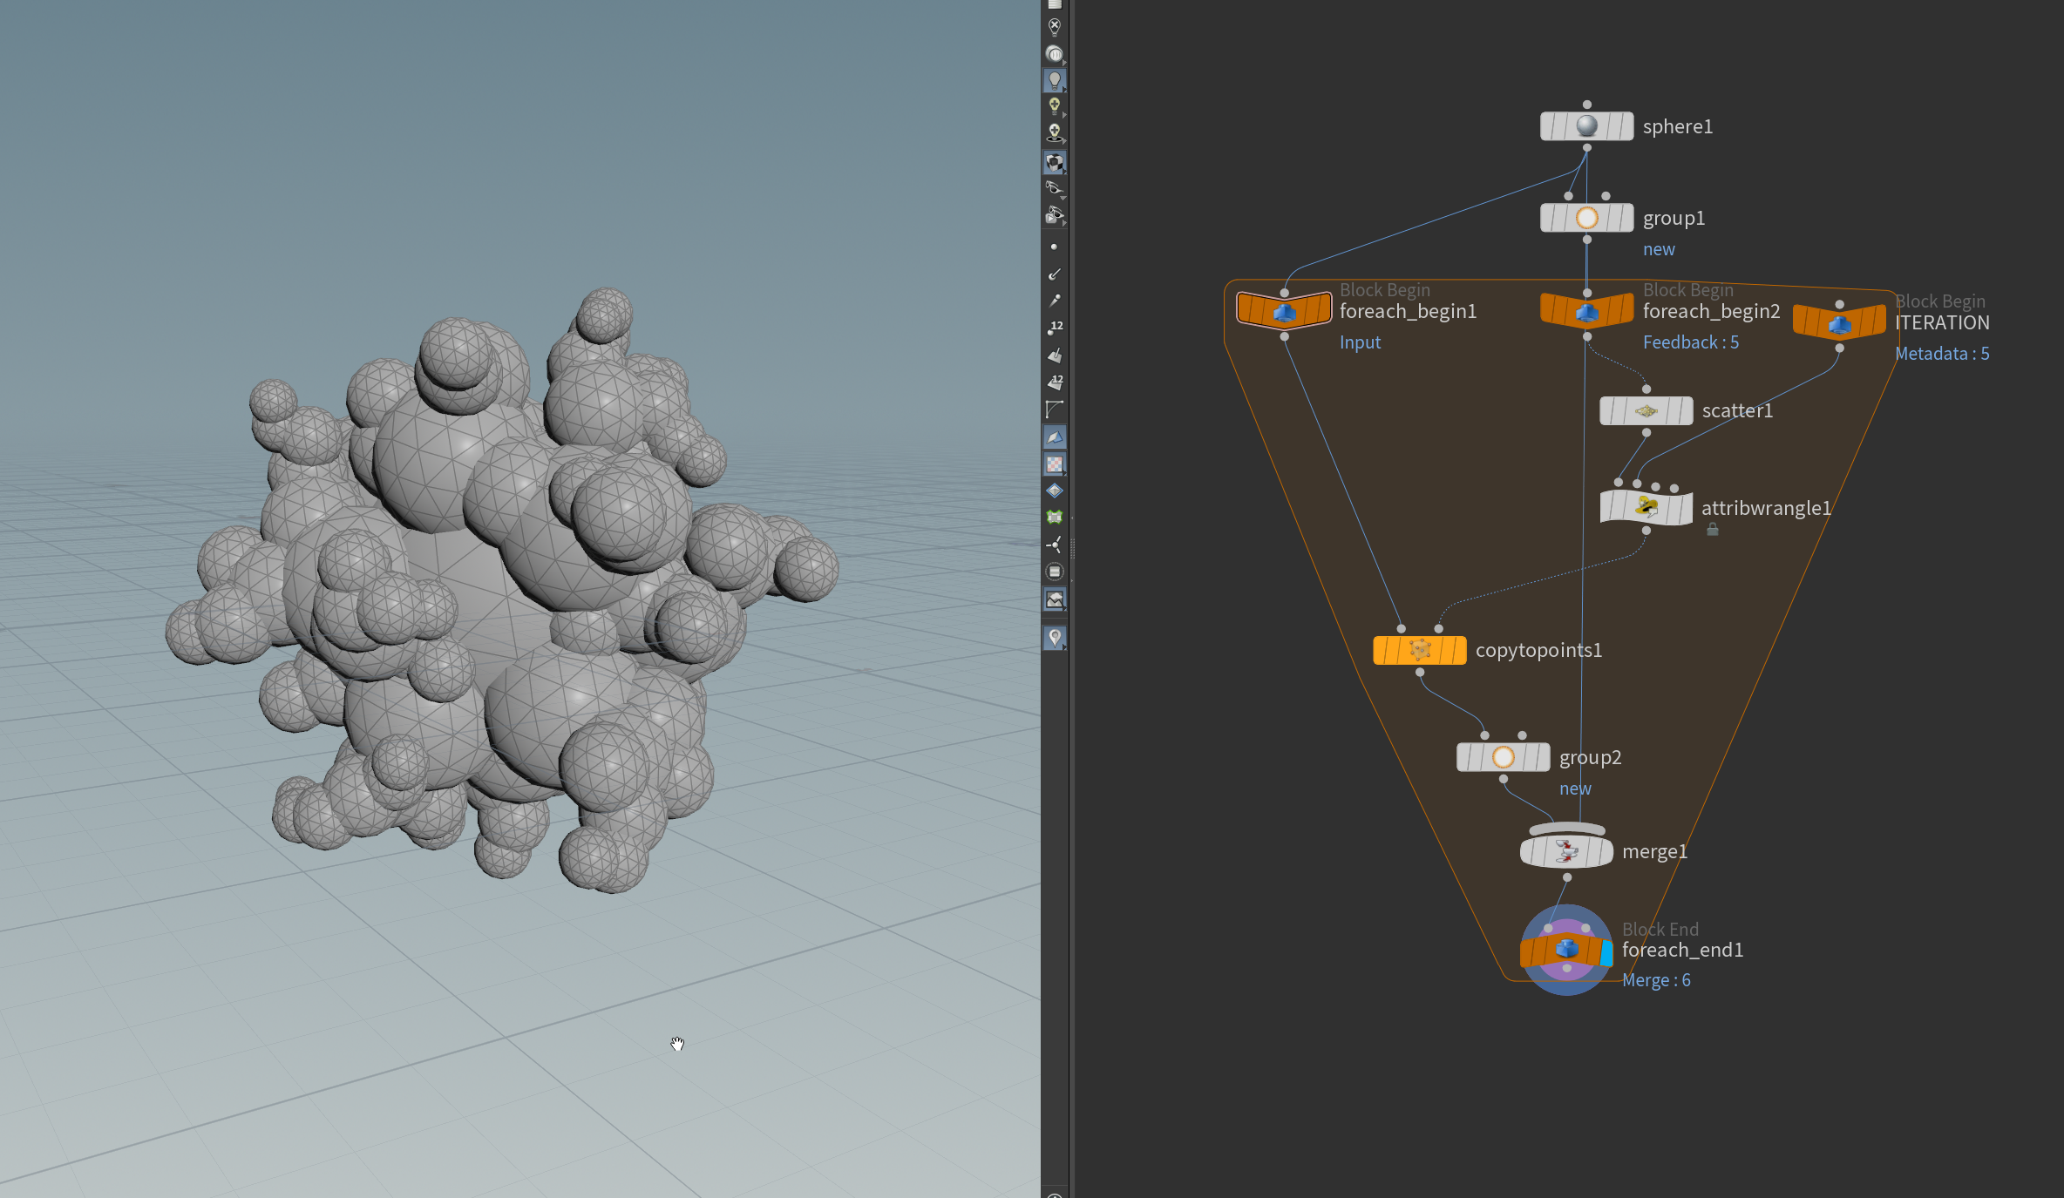Toggle the Tint Backfaces blue icon
The image size is (2064, 1198).
point(1055,437)
